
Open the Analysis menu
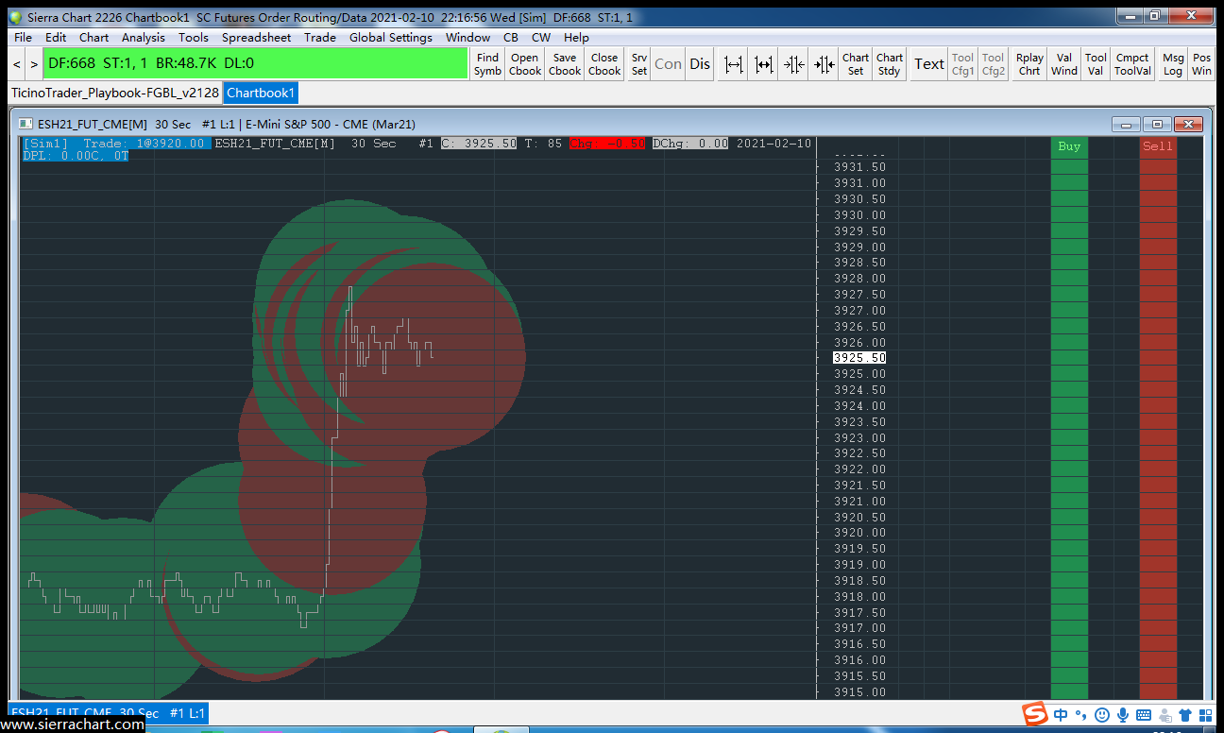pos(144,38)
